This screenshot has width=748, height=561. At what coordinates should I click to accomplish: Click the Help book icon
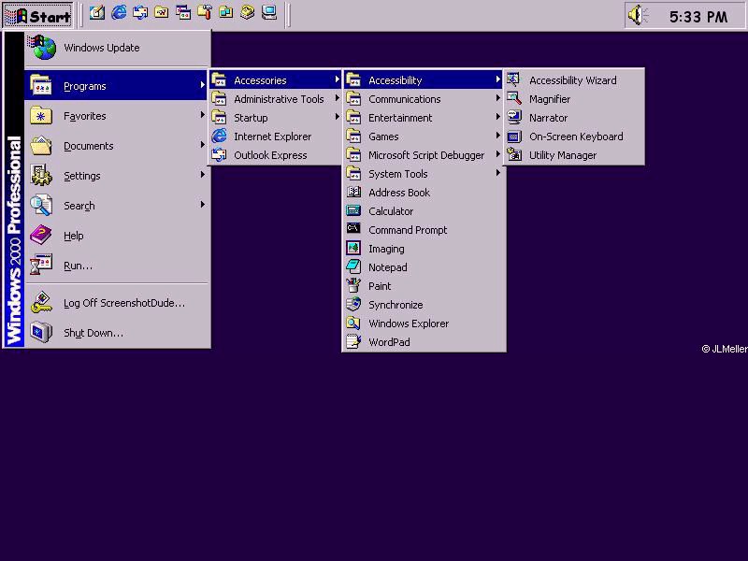41,235
